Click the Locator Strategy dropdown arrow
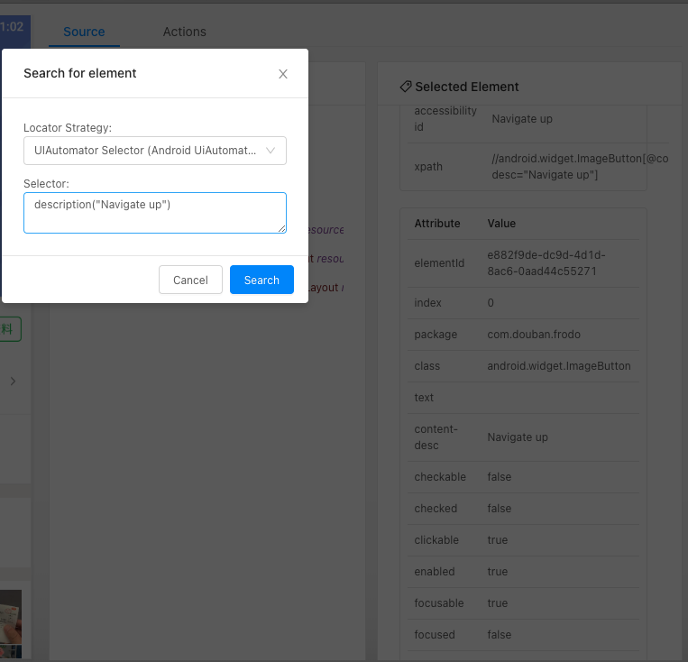Screen dimensions: 688x662 pyautogui.click(x=271, y=151)
